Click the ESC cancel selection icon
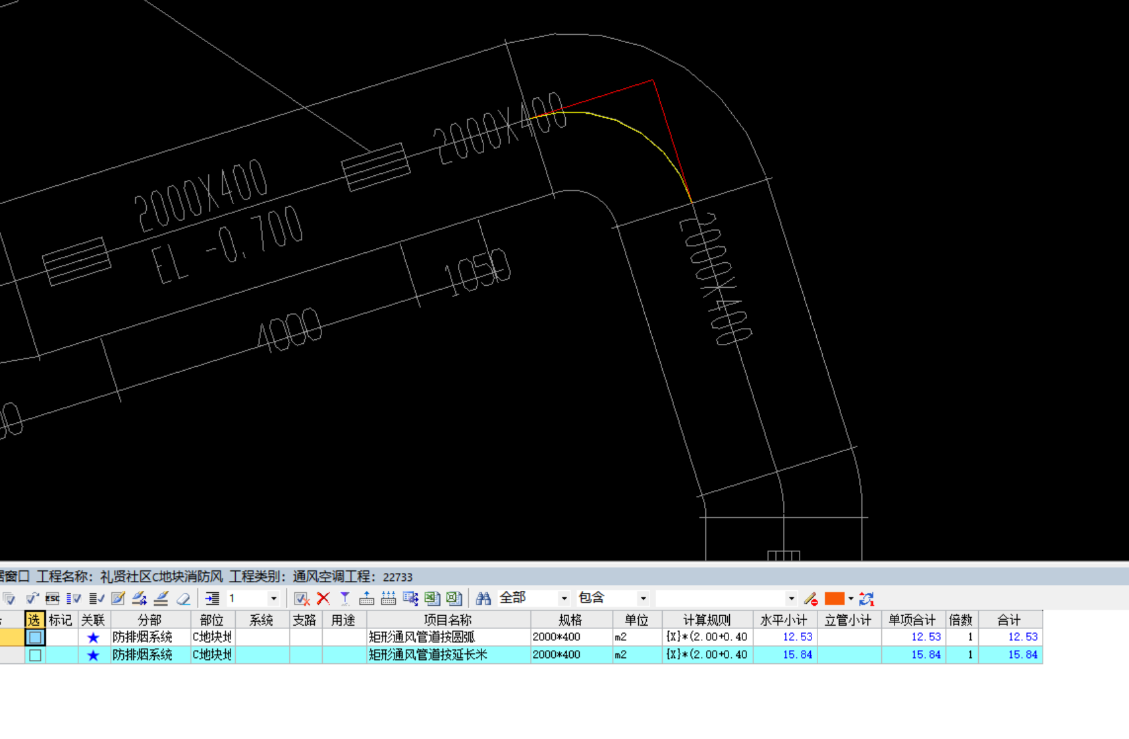 (53, 599)
